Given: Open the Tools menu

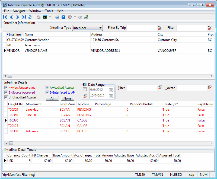Looking at the screenshot, I should [x=49, y=11].
